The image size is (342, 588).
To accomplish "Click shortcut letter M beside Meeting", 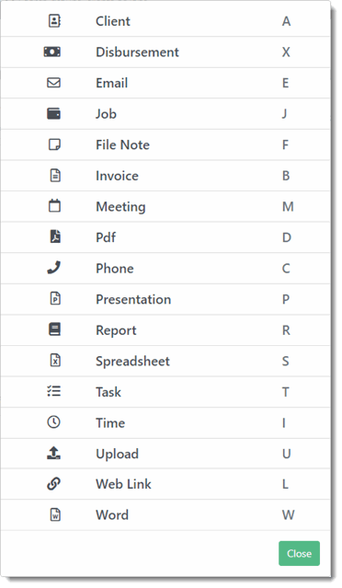I will (288, 207).
